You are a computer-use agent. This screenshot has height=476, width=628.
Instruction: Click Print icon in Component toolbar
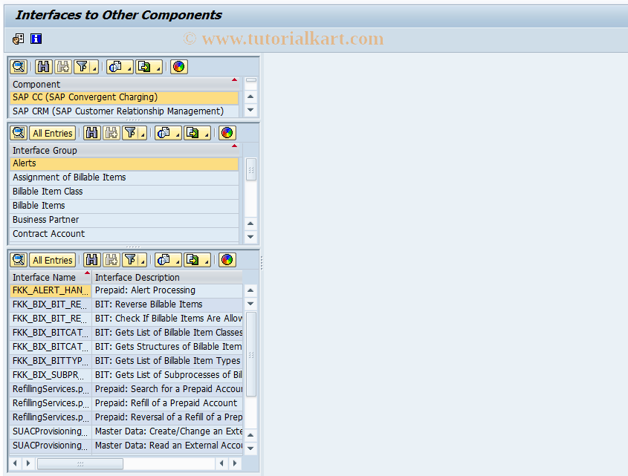115,66
